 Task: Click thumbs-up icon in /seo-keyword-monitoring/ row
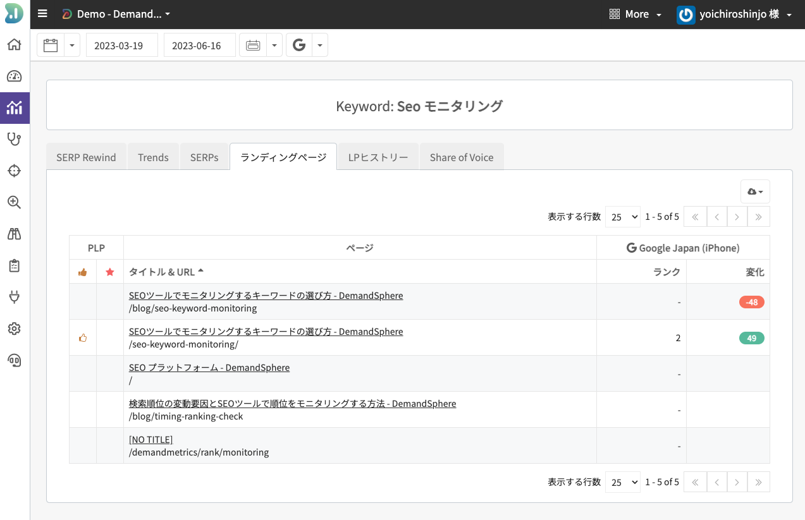(82, 338)
